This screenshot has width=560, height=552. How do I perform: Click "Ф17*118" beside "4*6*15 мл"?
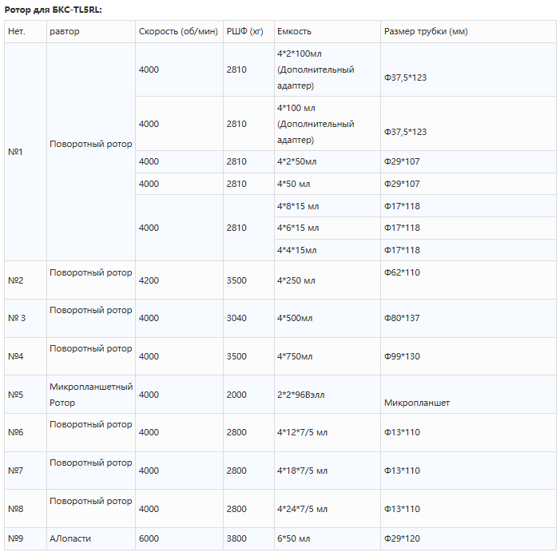(x=402, y=228)
